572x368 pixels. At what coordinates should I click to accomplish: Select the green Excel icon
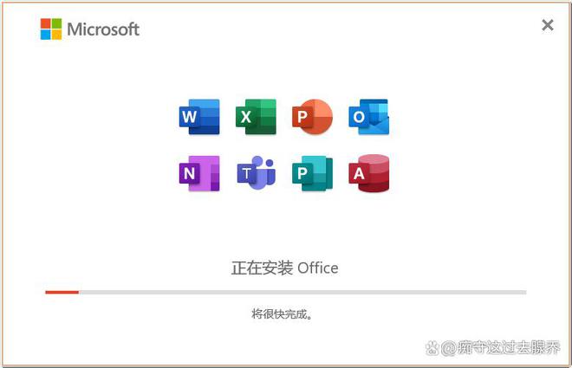pyautogui.click(x=256, y=117)
